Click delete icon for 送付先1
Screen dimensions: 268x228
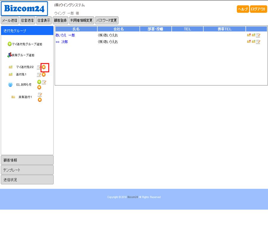click(44, 75)
